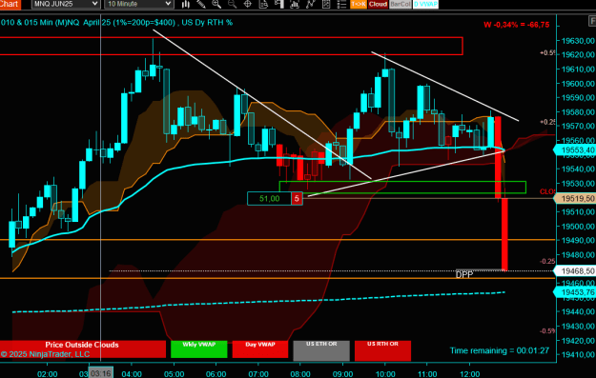Click the Chart tab
This screenshot has height=378, width=596.
point(10,4)
